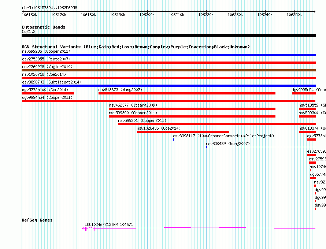Click the 106200k ruler position label
This screenshot has height=249, width=326.
pyautogui.click(x=147, y=15)
